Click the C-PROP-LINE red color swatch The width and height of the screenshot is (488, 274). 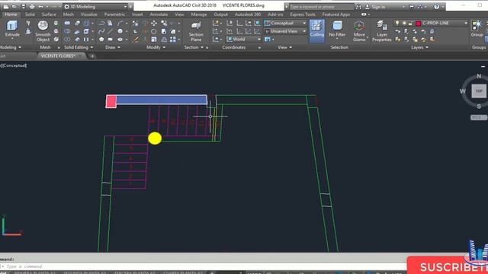coord(419,24)
